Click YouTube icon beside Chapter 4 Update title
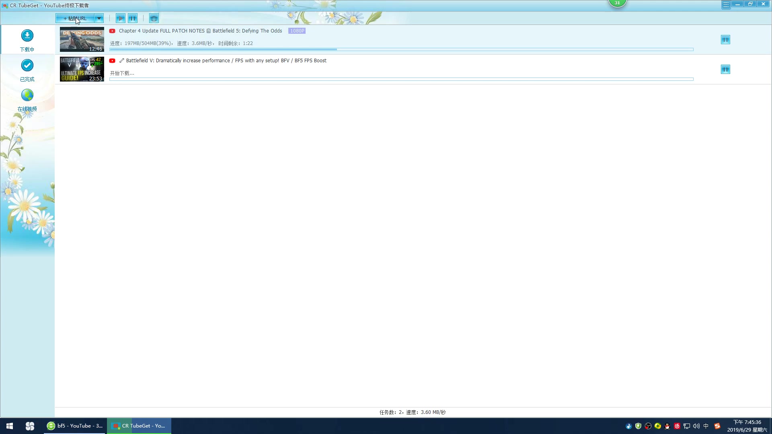 (x=112, y=31)
